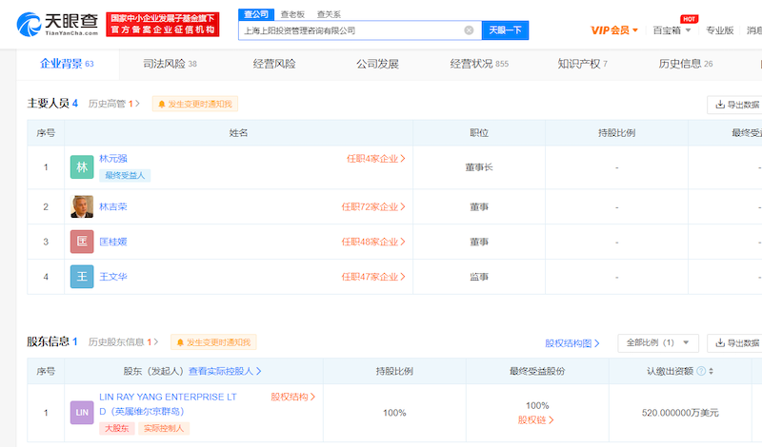Image resolution: width=762 pixels, height=447 pixels.
Task: Click the company name search input field
Action: (x=352, y=30)
